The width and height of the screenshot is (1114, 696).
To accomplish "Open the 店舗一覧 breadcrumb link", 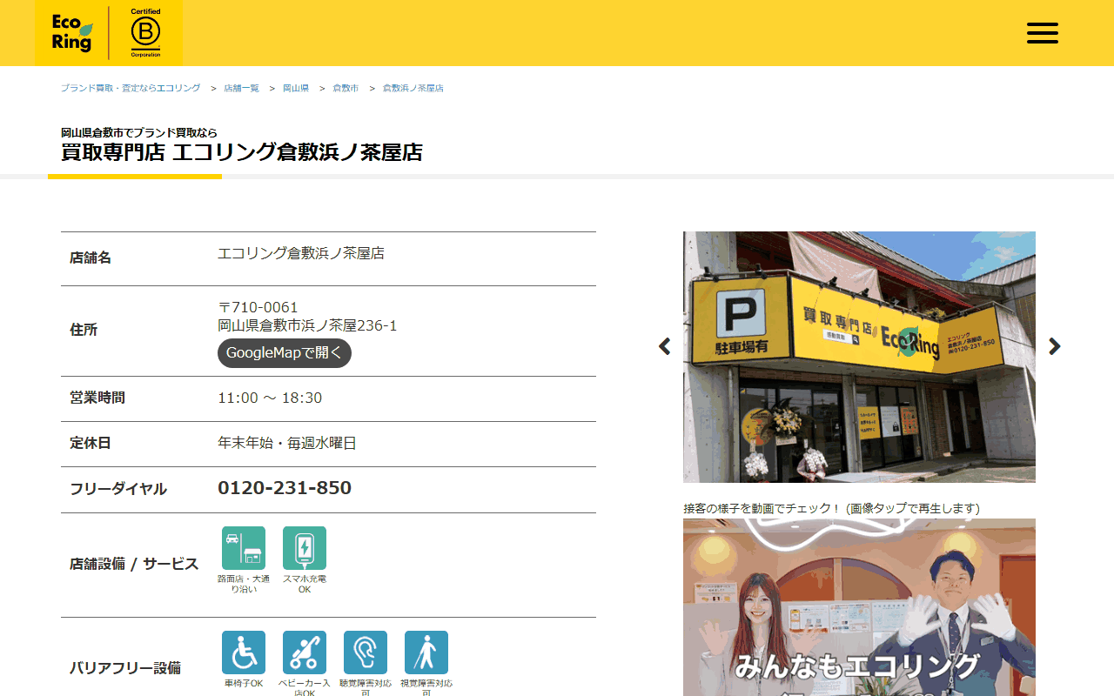I will [x=241, y=89].
